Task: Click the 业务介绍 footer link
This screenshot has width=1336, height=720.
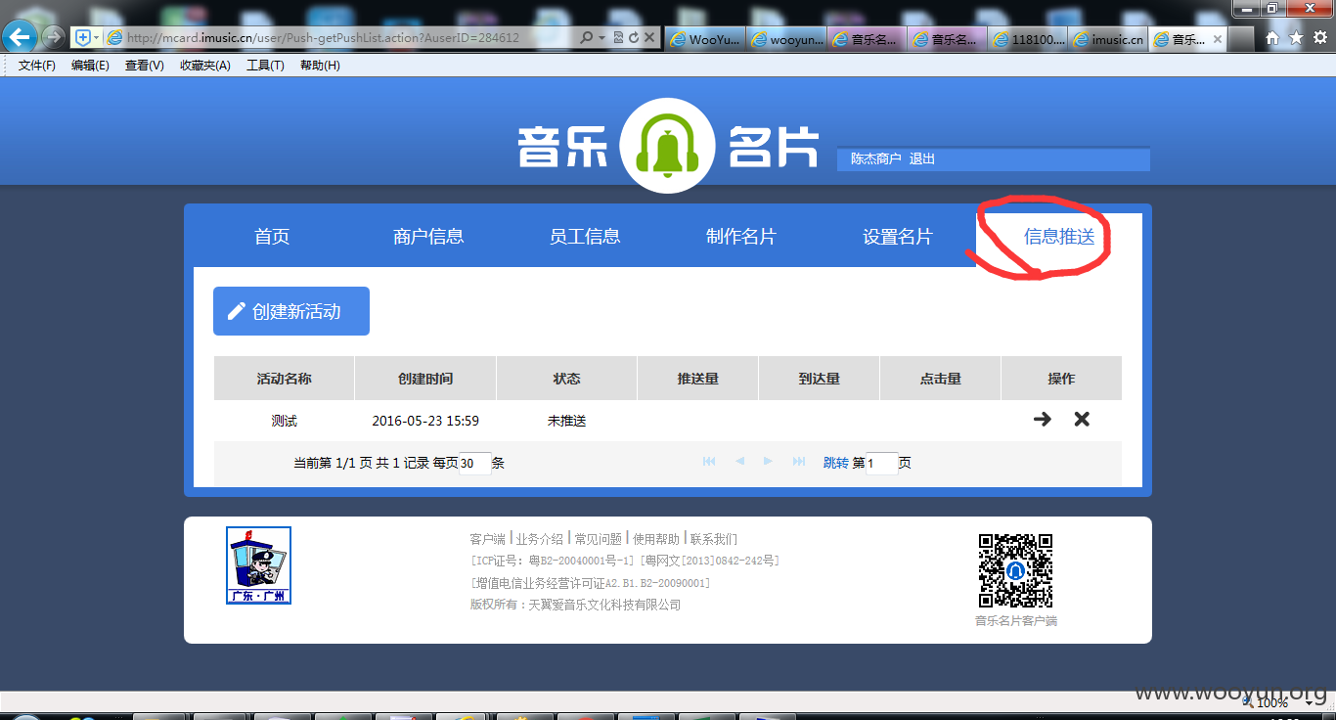Action: (x=540, y=539)
